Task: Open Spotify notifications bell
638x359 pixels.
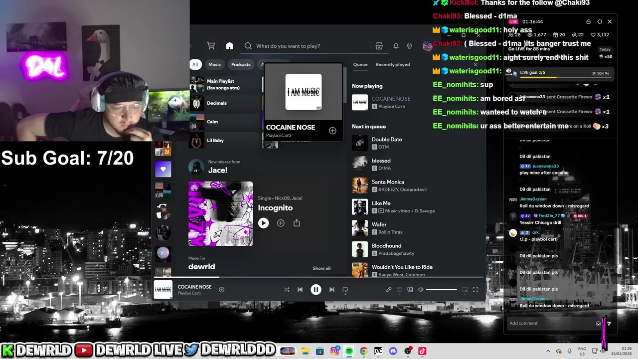Action: point(396,46)
